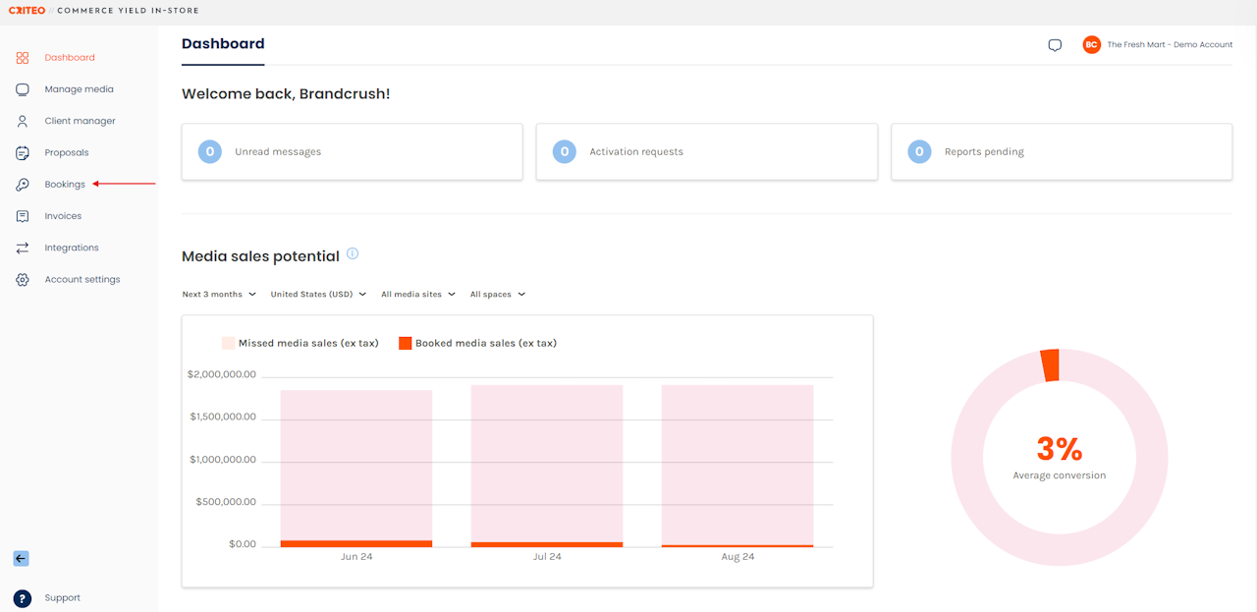
Task: Expand the All media sites dropdown
Action: pyautogui.click(x=418, y=294)
